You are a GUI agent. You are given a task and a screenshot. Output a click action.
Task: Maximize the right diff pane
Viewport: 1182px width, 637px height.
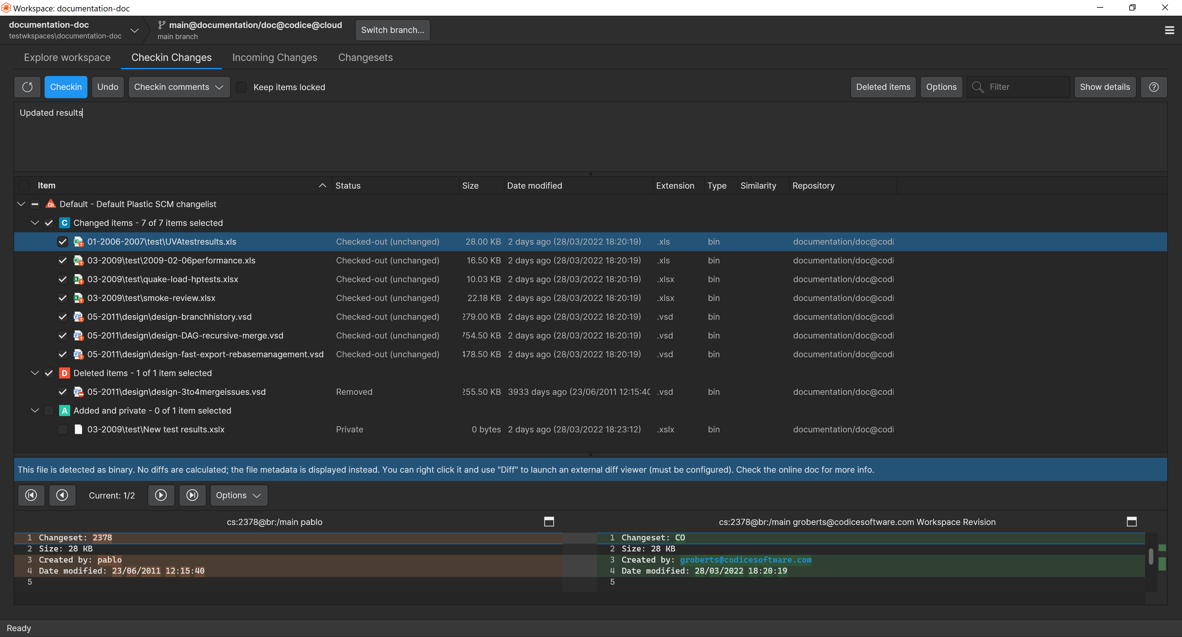point(1132,521)
